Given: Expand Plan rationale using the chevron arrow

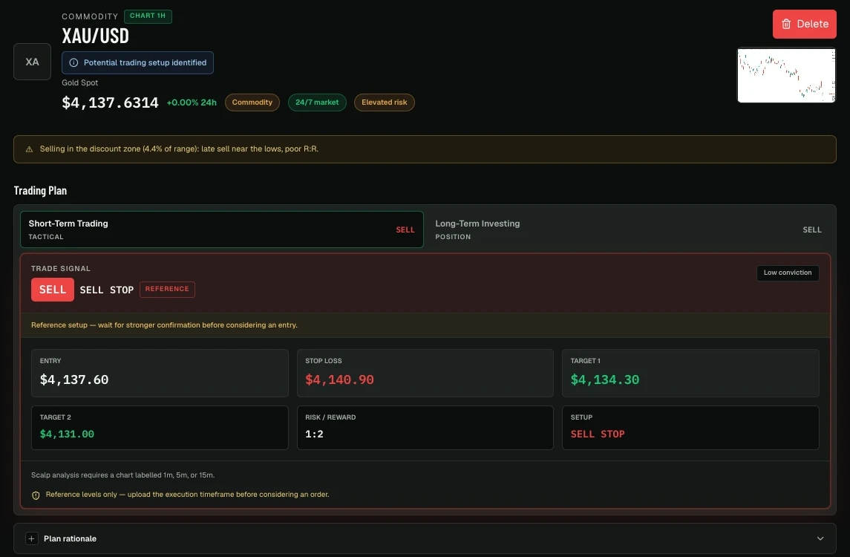Looking at the screenshot, I should (820, 538).
